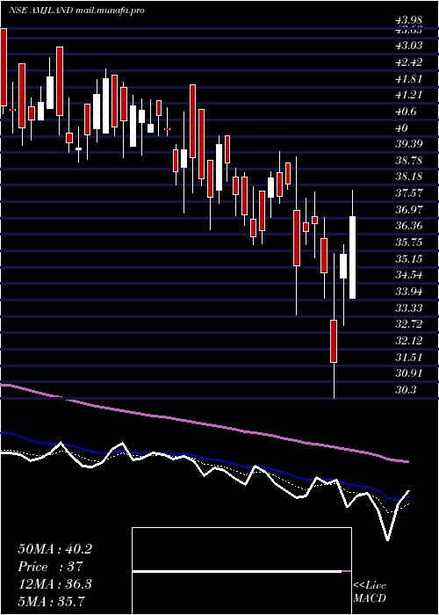Click the 38.78 price axis label
This screenshot has height=615, width=439.
[x=409, y=161]
